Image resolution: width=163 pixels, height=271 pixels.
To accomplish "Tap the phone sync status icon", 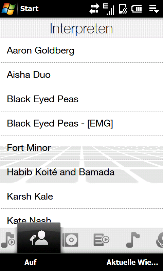I will (x=123, y=9).
